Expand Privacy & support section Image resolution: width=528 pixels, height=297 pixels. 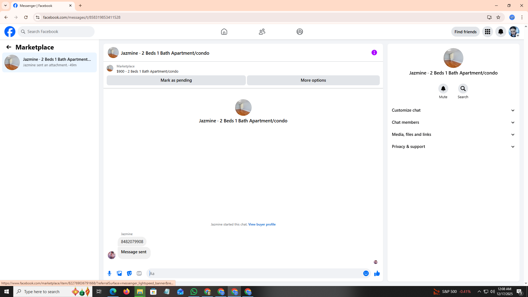click(453, 147)
